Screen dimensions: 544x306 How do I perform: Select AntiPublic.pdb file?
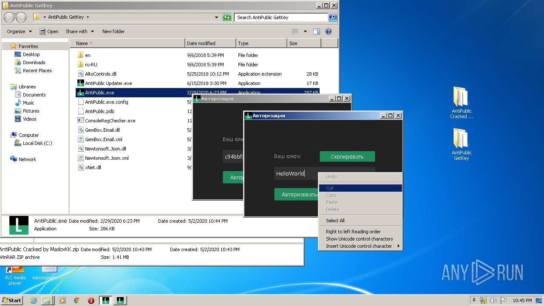[x=99, y=111]
